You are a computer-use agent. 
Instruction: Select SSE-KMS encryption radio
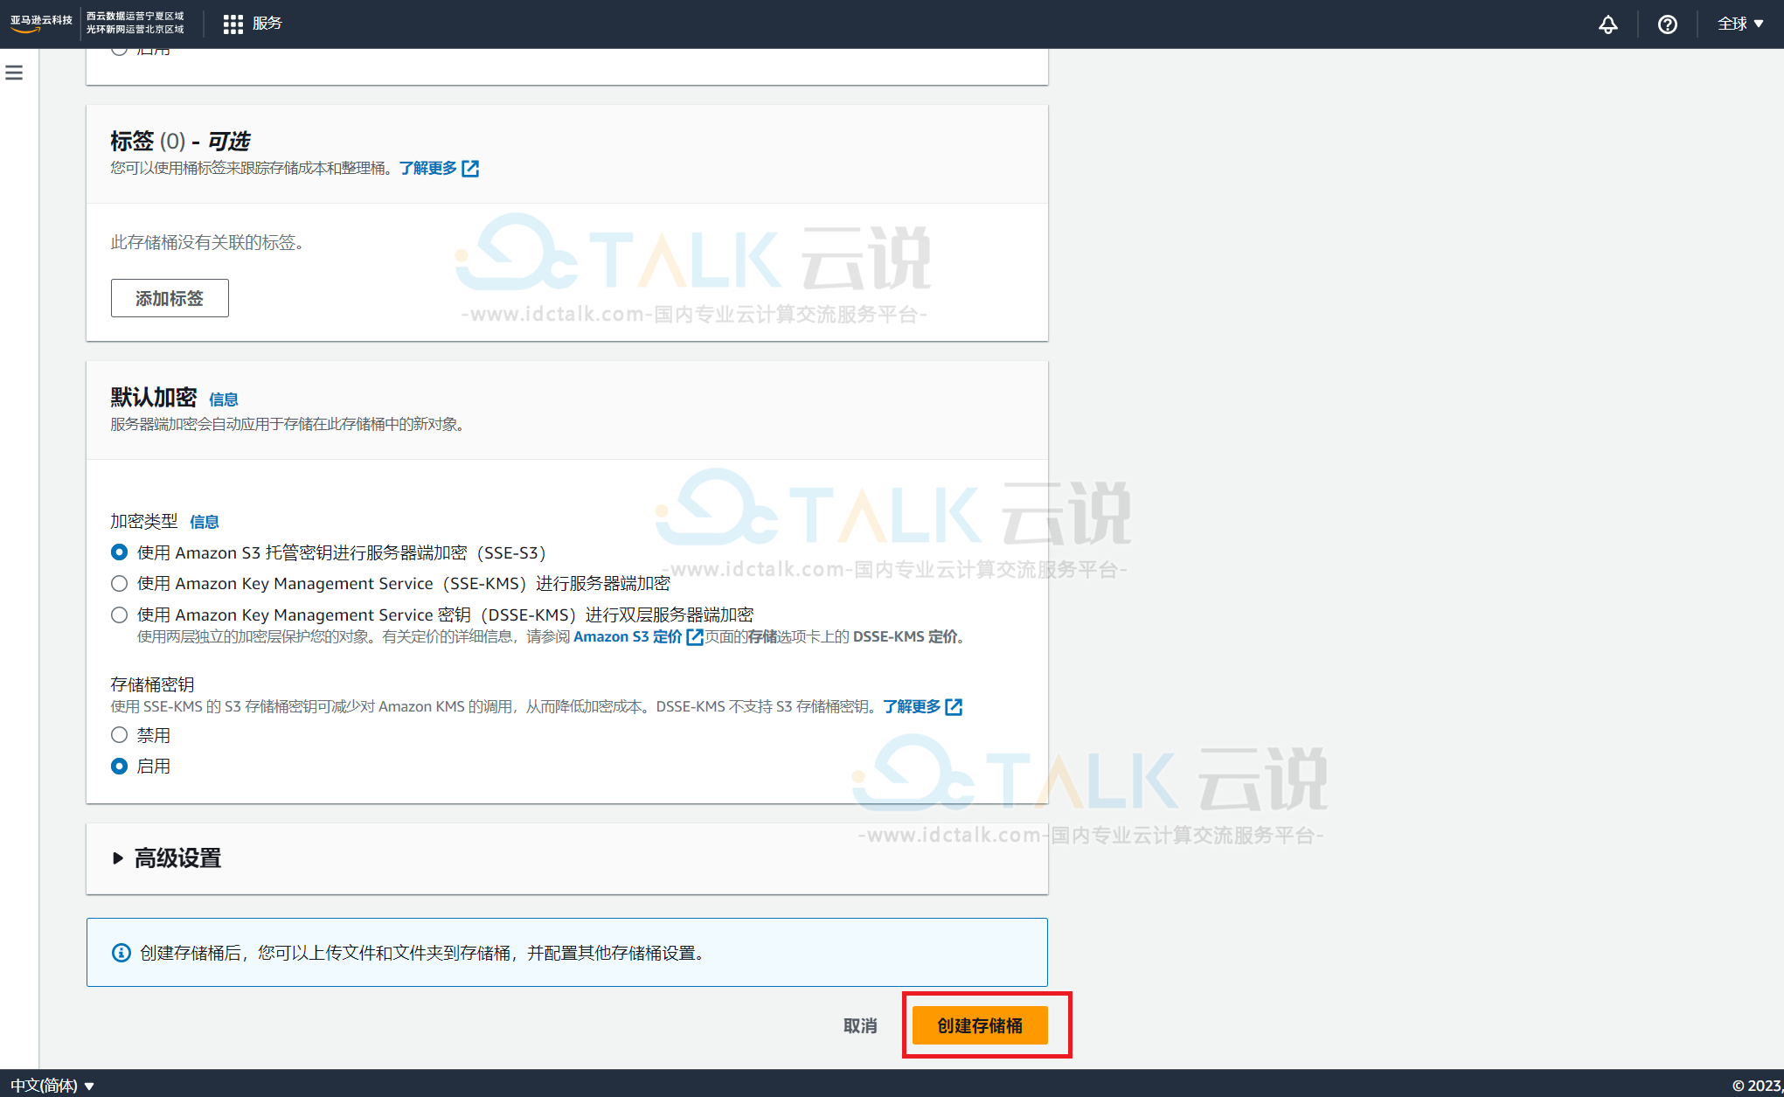point(120,583)
